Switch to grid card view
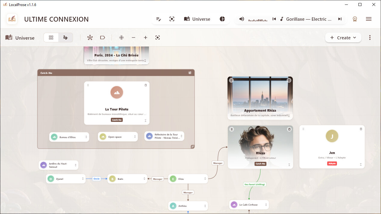This screenshot has height=214, width=381. [x=51, y=38]
